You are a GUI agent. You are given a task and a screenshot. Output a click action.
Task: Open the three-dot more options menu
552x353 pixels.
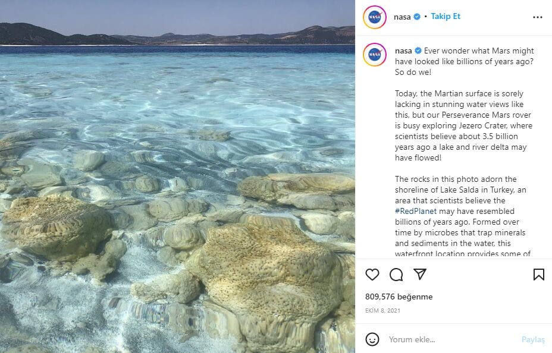(x=538, y=17)
